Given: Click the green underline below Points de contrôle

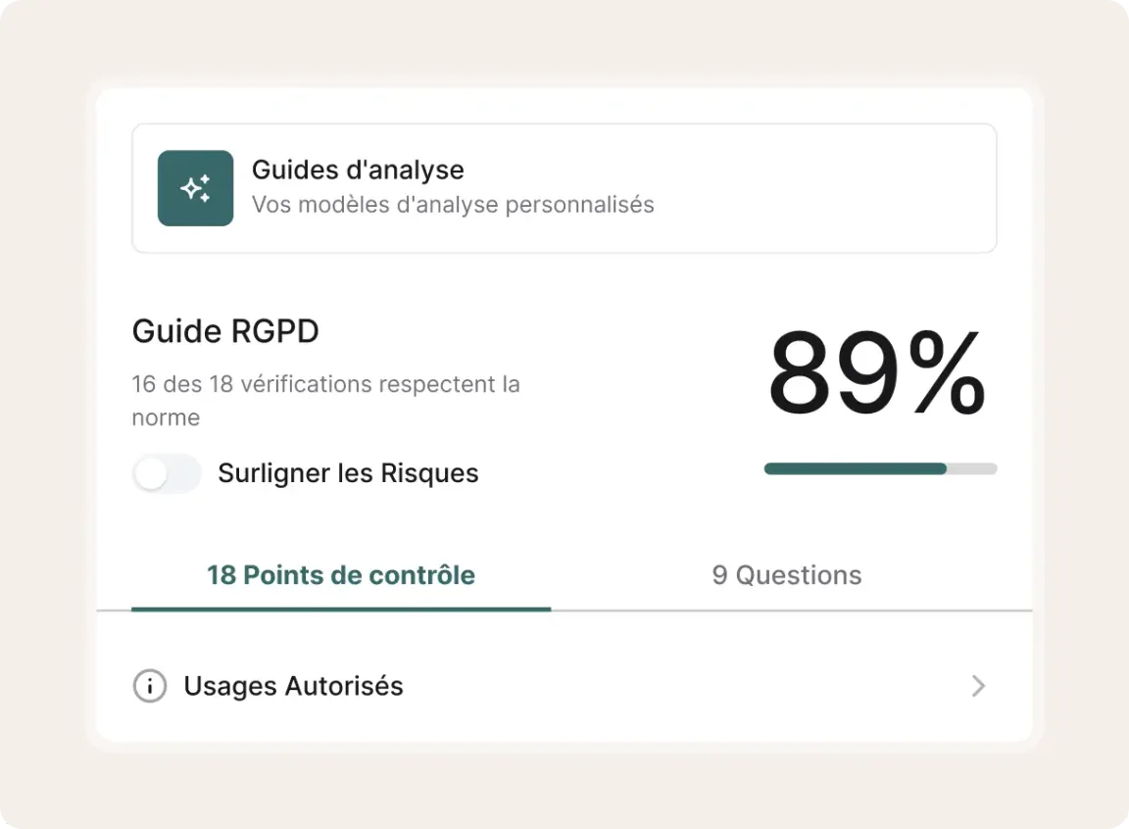Looking at the screenshot, I should coord(340,609).
